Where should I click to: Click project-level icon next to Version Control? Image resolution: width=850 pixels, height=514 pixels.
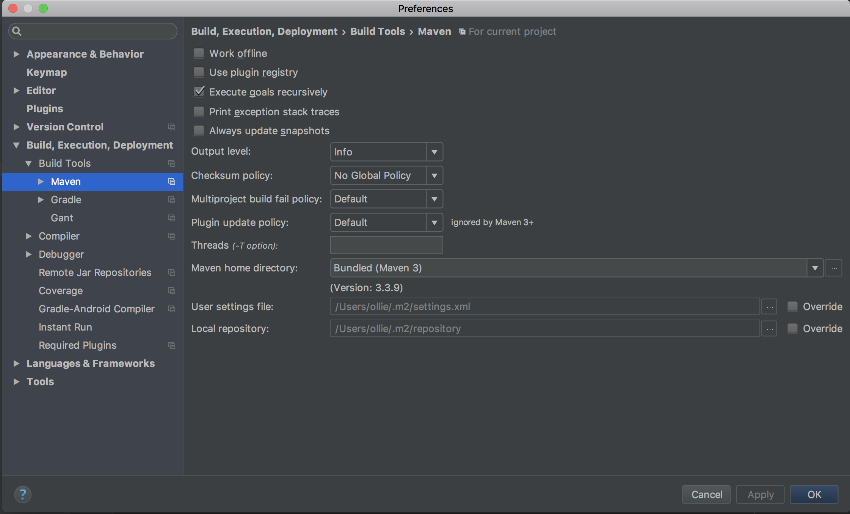[x=172, y=127]
